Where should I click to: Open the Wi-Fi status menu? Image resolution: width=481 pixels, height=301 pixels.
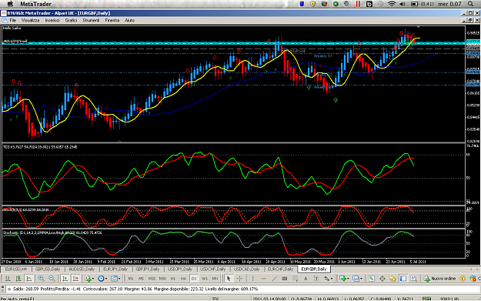pos(392,4)
